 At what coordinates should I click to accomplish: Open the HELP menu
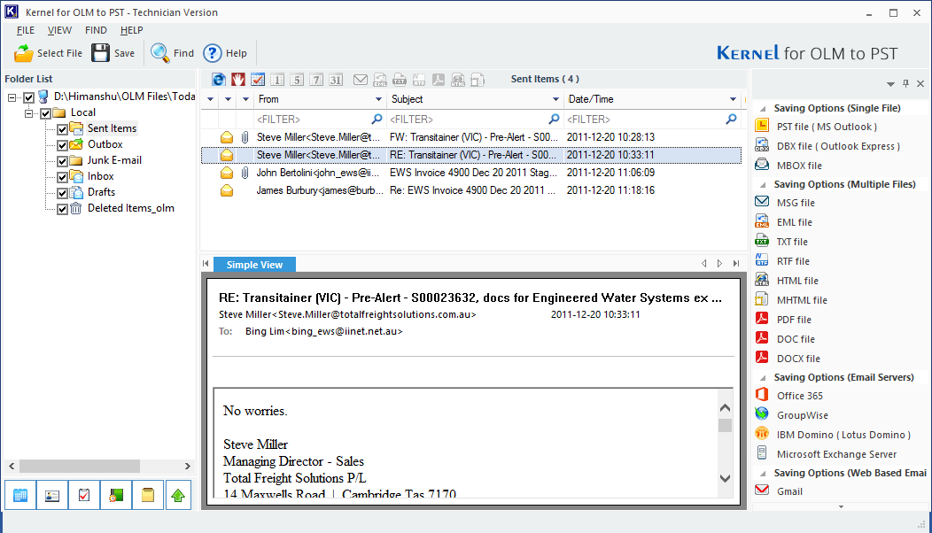pyautogui.click(x=131, y=30)
